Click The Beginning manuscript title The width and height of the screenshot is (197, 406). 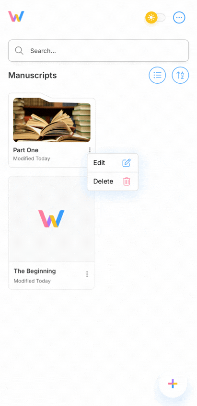[x=35, y=271]
